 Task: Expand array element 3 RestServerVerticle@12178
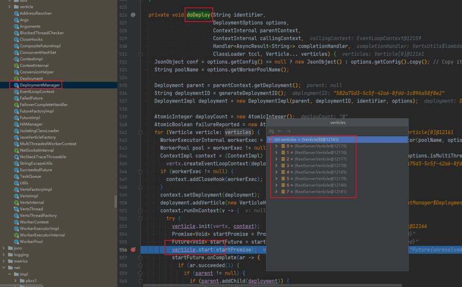[x=276, y=166]
